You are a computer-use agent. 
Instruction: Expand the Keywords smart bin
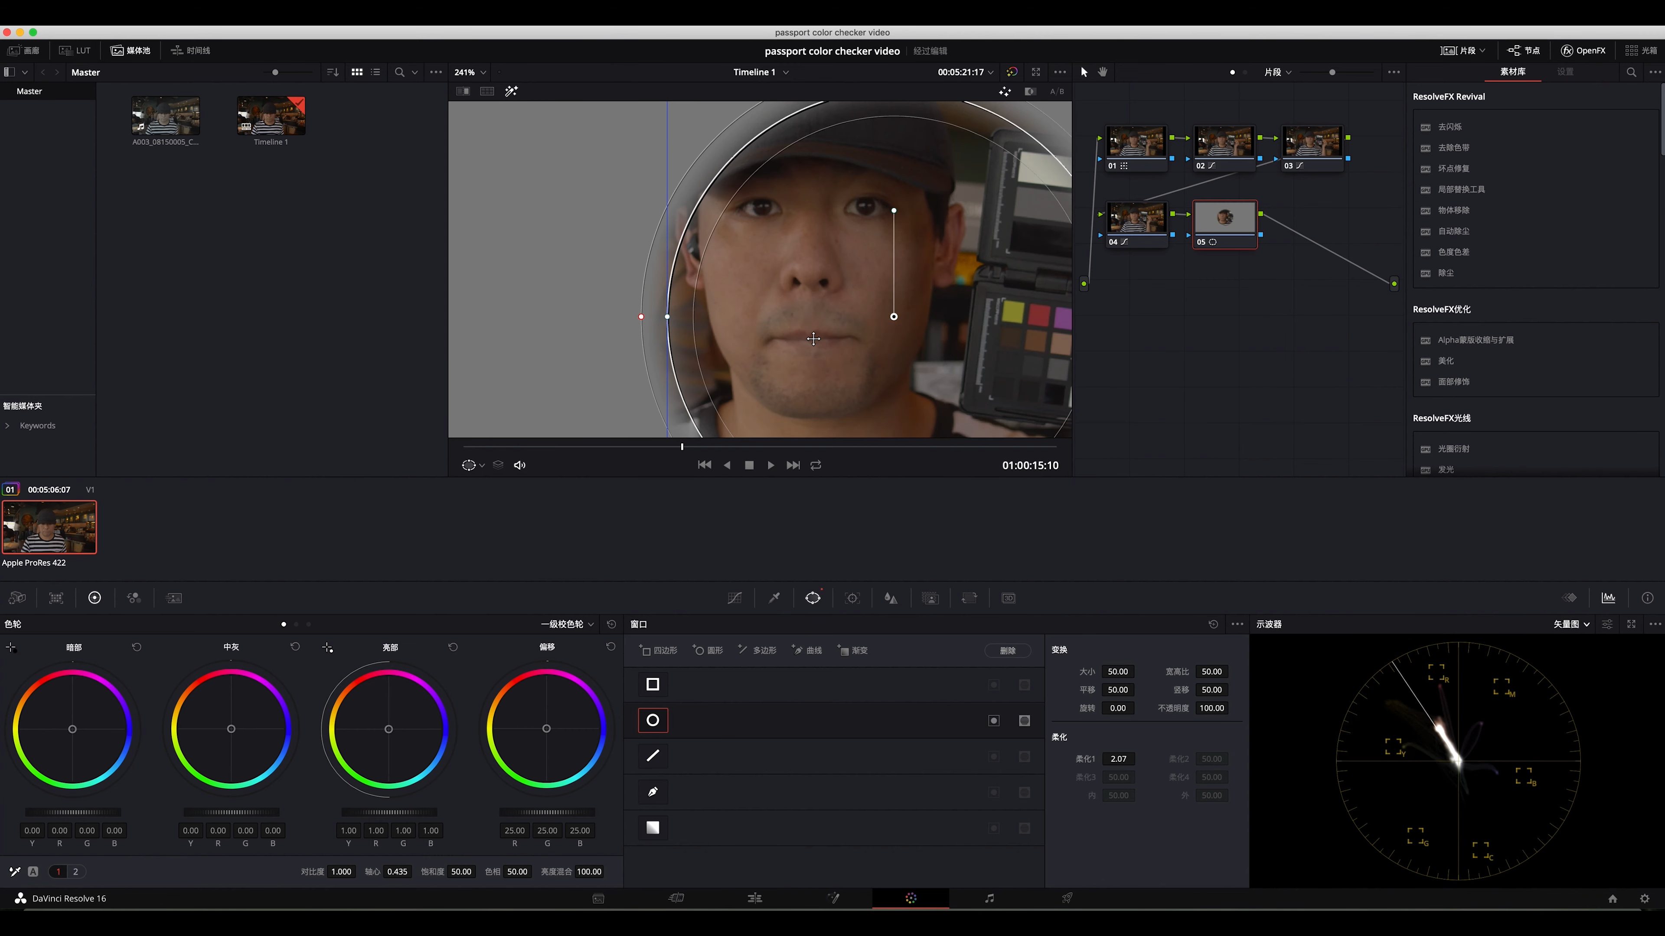[x=7, y=426]
